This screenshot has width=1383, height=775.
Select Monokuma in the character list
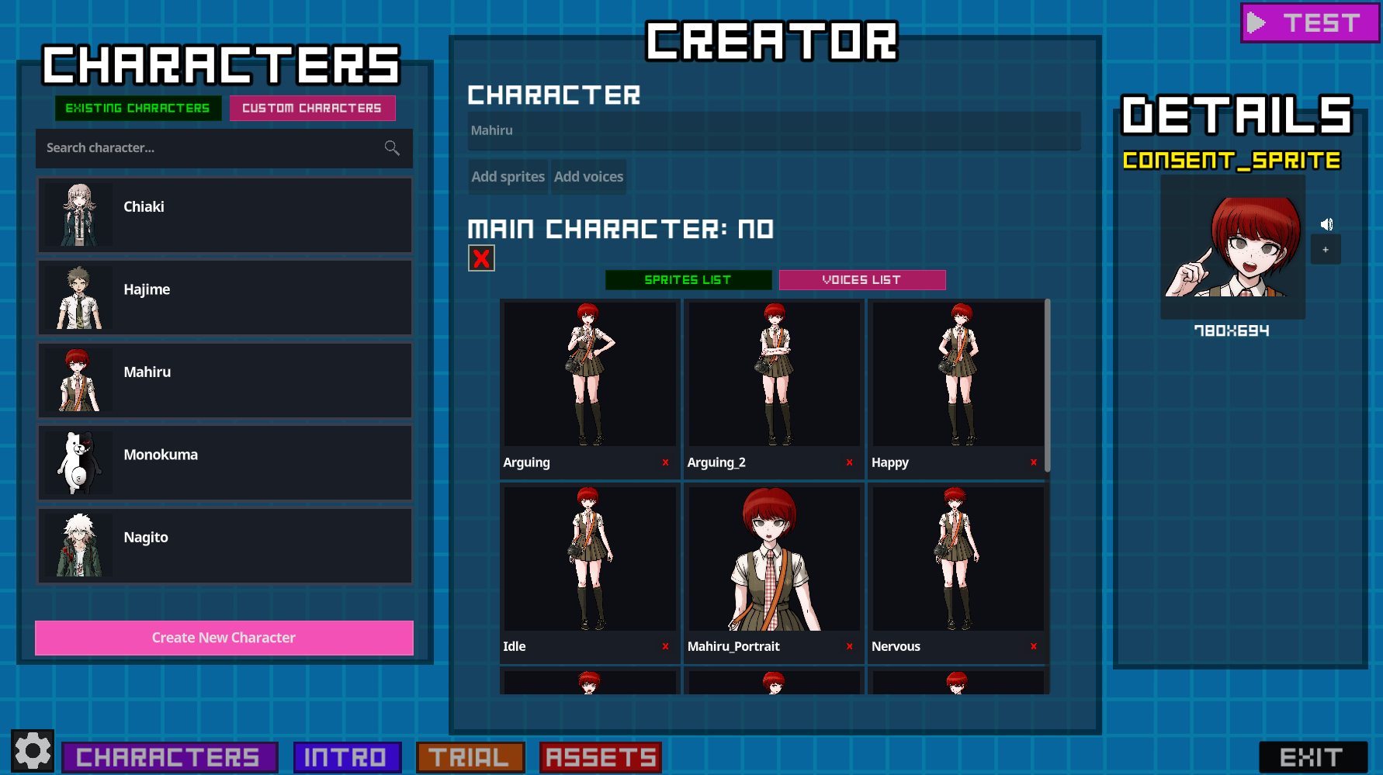click(224, 462)
